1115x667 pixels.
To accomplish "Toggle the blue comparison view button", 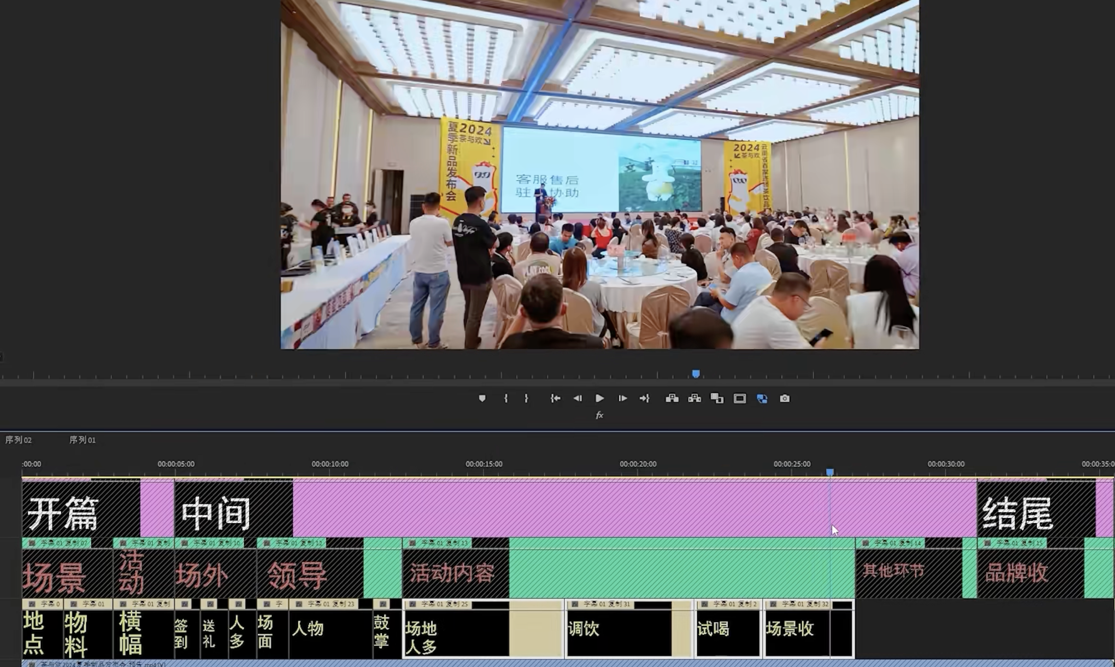I will [x=762, y=398].
